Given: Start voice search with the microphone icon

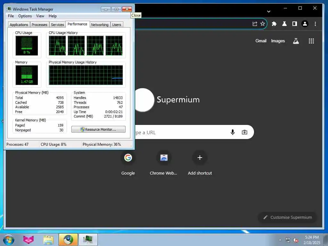Looking at the screenshot, I should 233,132.
